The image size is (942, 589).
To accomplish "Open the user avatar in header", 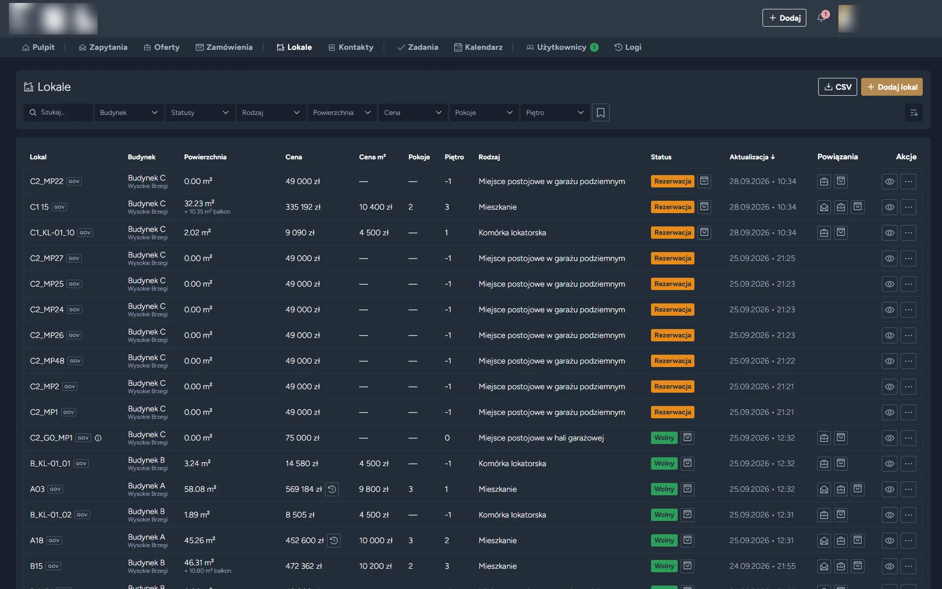I will coord(849,18).
